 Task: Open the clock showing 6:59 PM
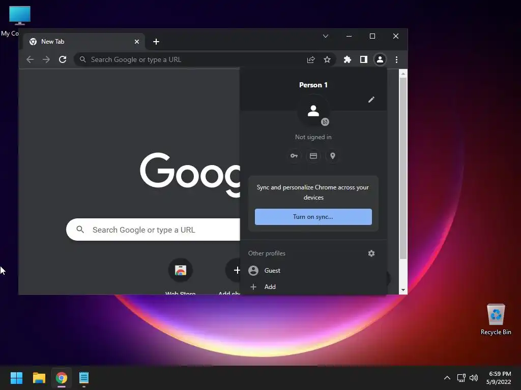point(499,378)
